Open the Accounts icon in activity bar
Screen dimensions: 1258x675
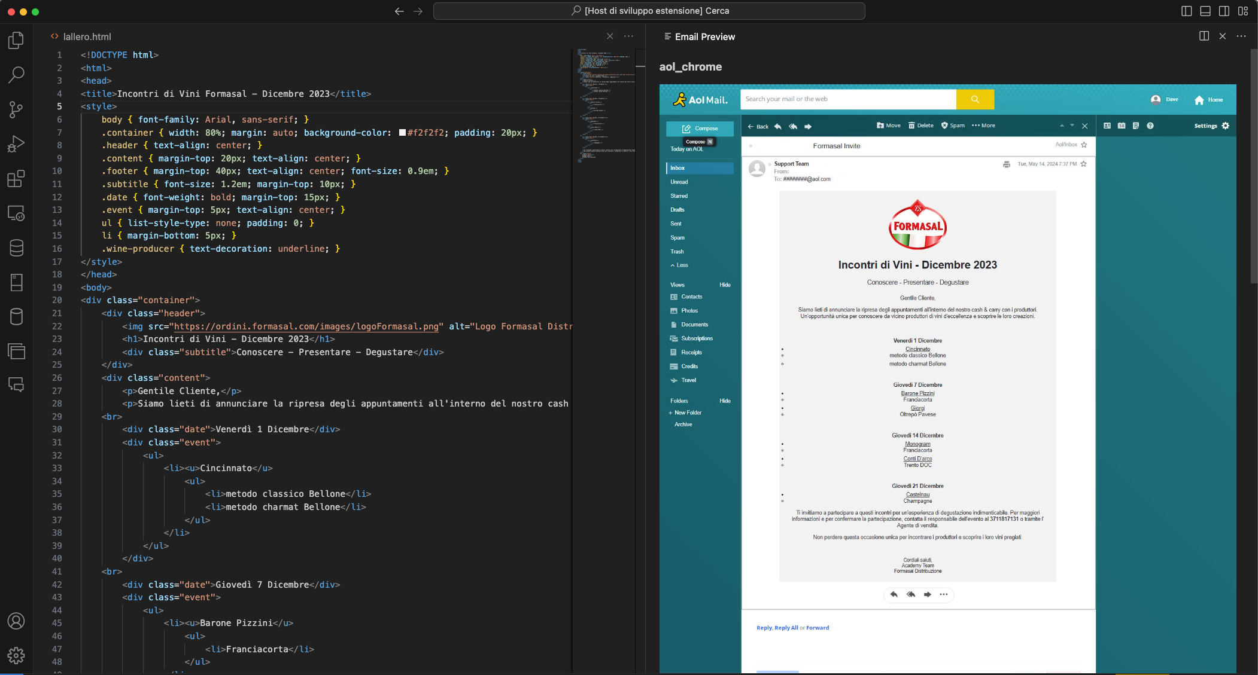(16, 621)
